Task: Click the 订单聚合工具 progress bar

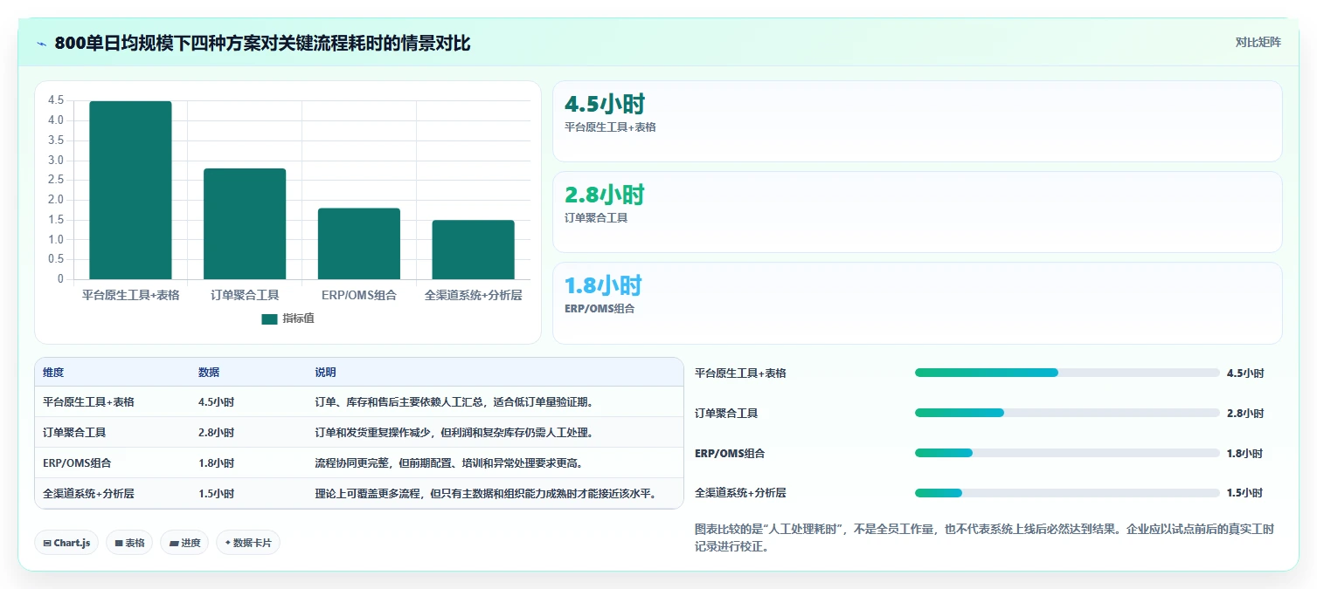Action: coord(1067,413)
